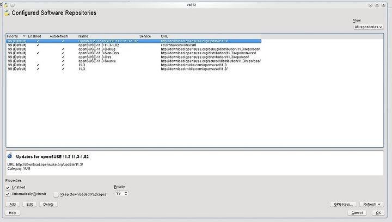Image resolution: width=392 pixels, height=222 pixels.
Task: Sort by the URL column header
Action: click(164, 36)
